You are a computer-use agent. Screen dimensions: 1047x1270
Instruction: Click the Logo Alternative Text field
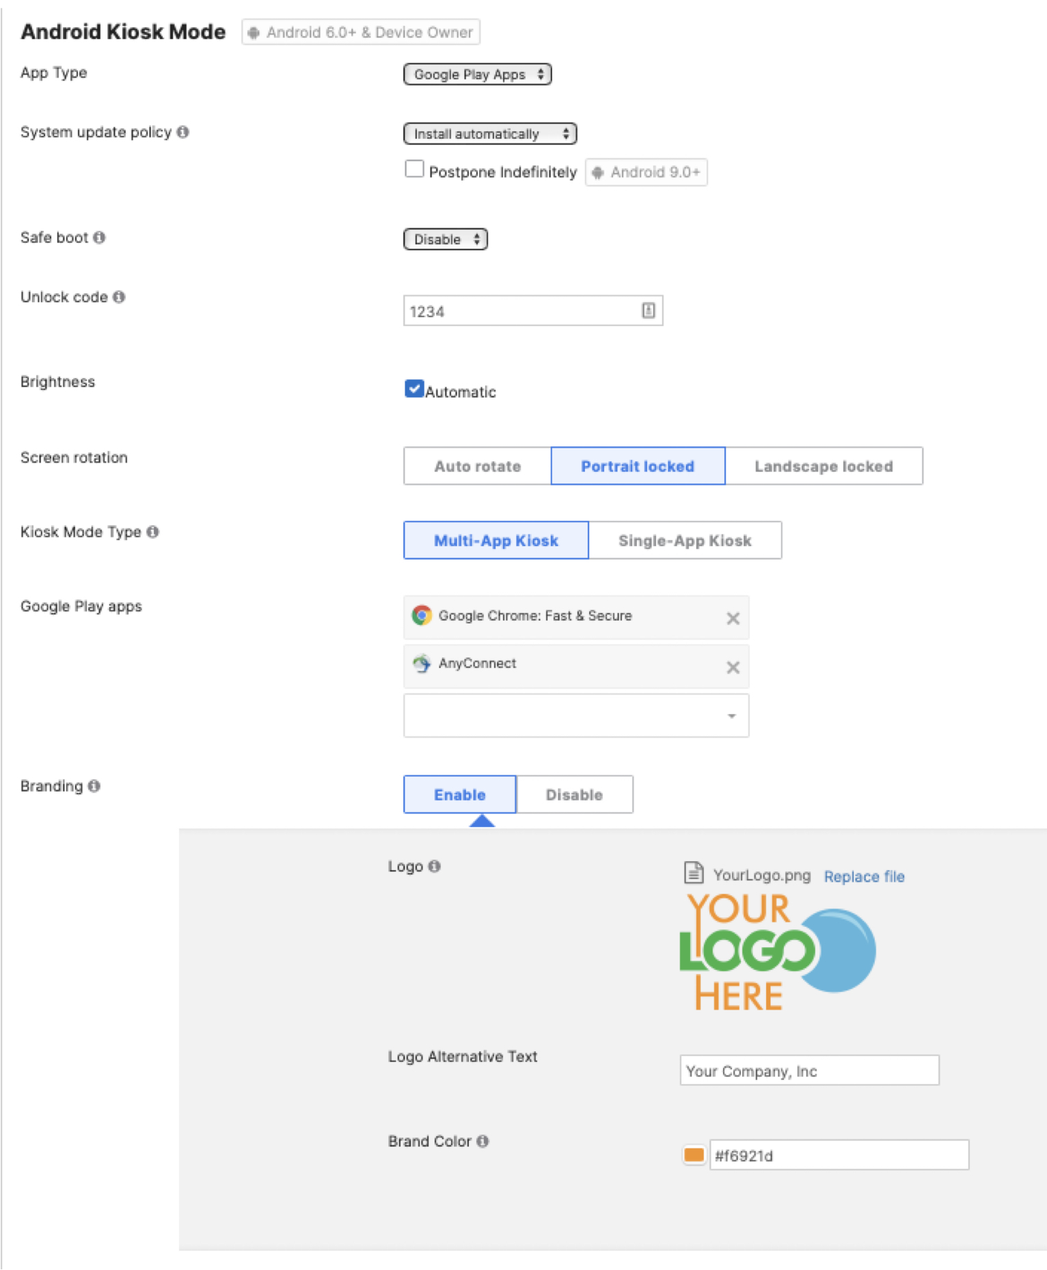[809, 1070]
